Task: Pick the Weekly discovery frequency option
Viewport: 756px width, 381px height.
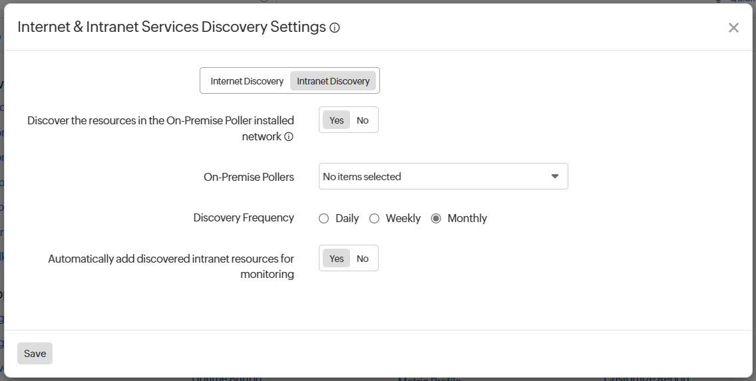Action: [375, 219]
